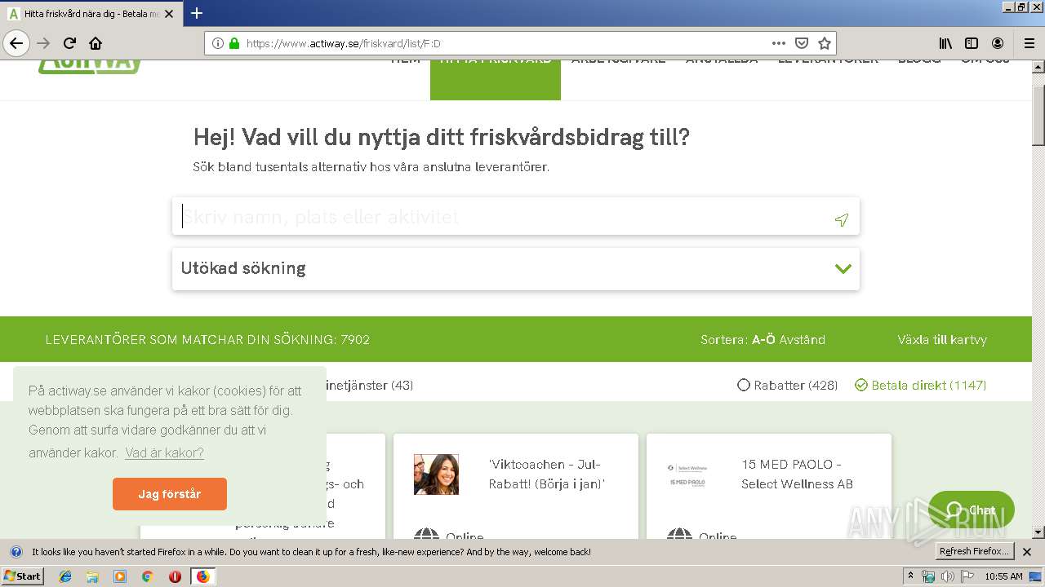
Task: Expand the Utökad sökning panel
Action: coord(516,269)
